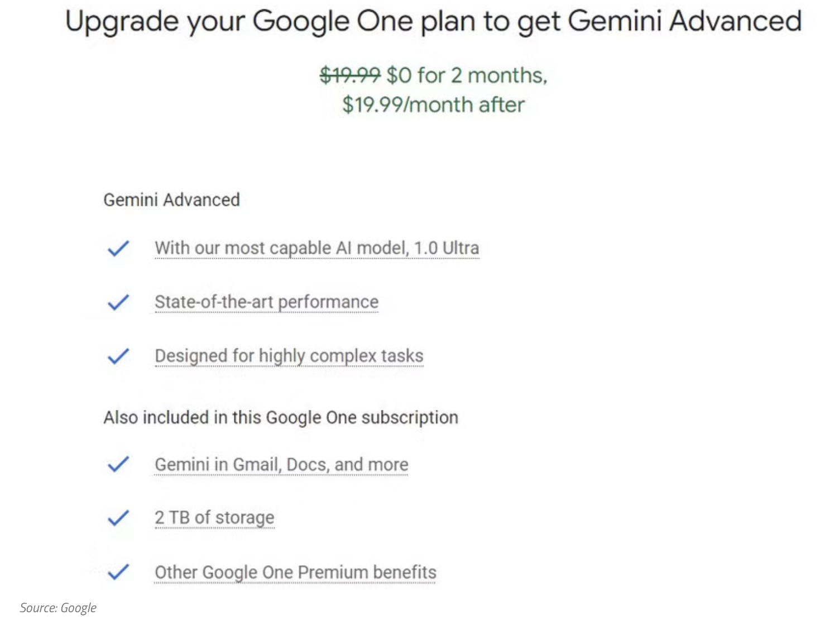Open 'With our most capable AI model' link
This screenshot has width=834, height=620.
(317, 248)
